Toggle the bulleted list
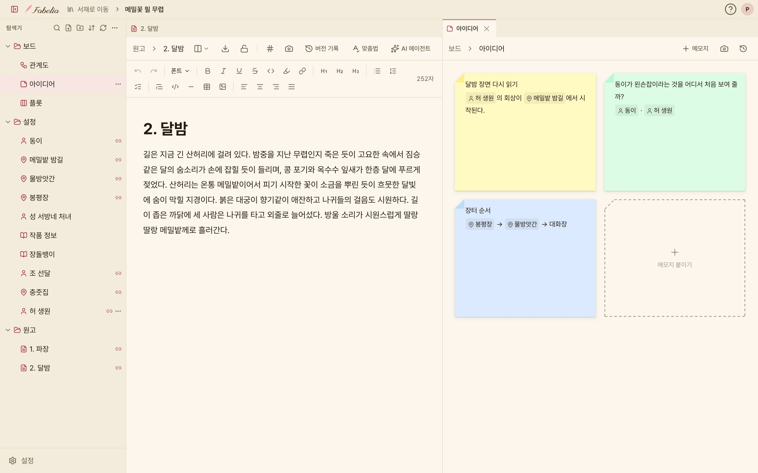This screenshot has height=473, width=758. click(377, 71)
